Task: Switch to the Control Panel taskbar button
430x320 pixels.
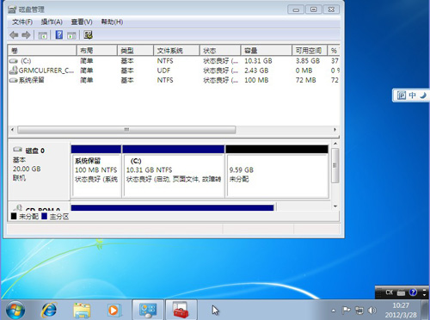Action: pos(148,310)
